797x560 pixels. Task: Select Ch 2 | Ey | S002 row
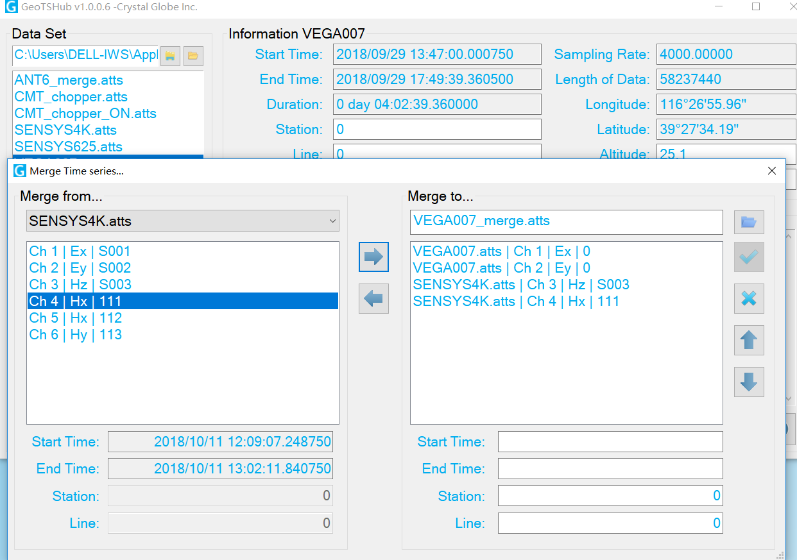pyautogui.click(x=183, y=268)
